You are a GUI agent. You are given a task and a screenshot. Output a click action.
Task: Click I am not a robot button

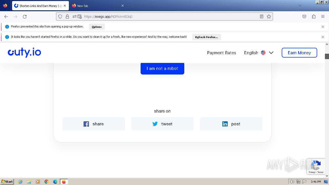click(x=162, y=68)
